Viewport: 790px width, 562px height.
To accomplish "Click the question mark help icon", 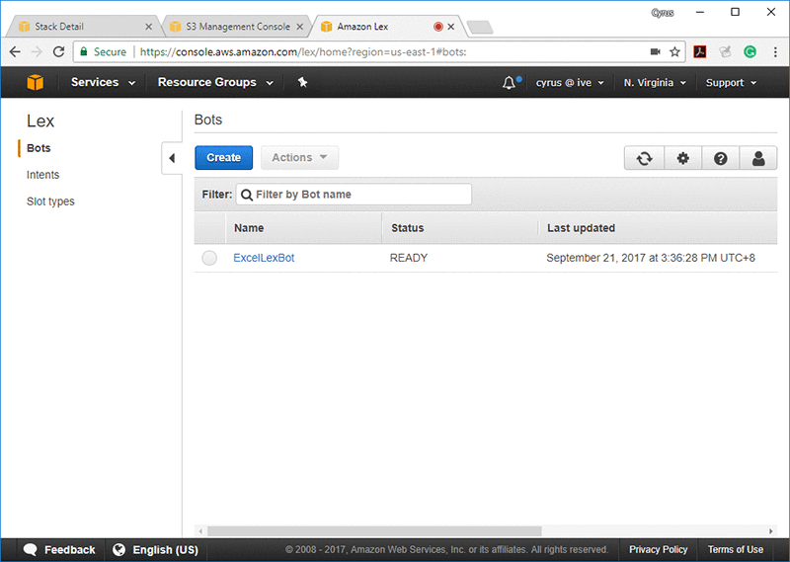I will pyautogui.click(x=721, y=158).
